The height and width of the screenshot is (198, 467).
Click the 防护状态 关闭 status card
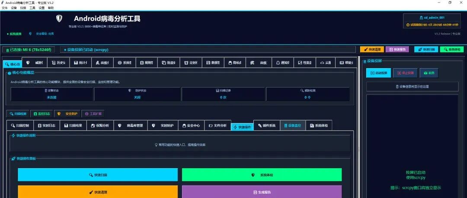point(137,94)
